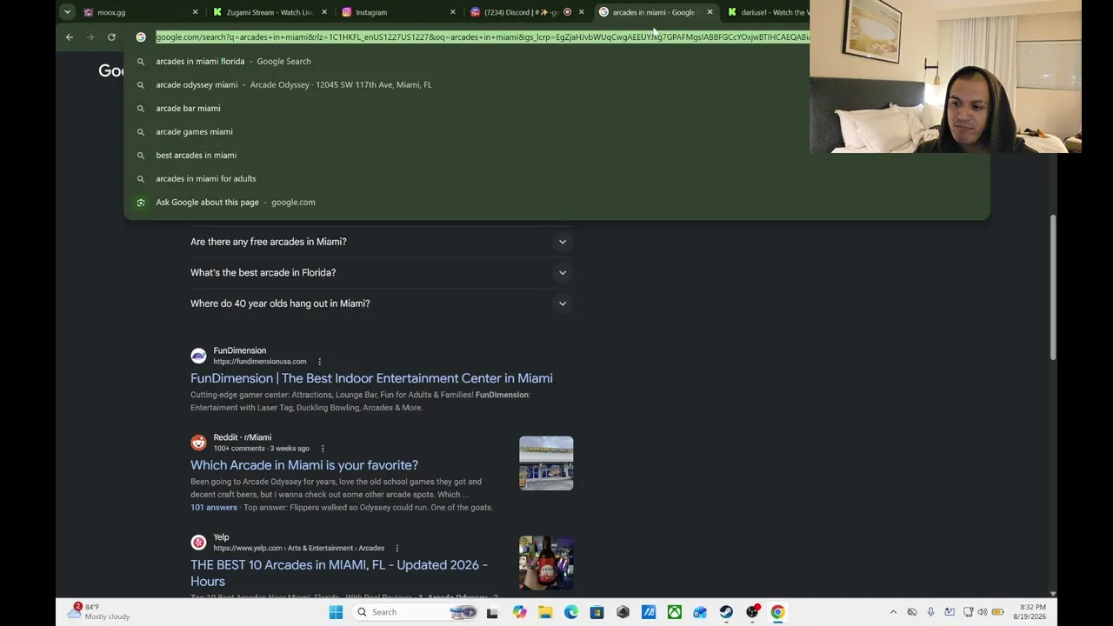Open FunDimension Best Indoor Entertainment Center result

[x=371, y=378]
